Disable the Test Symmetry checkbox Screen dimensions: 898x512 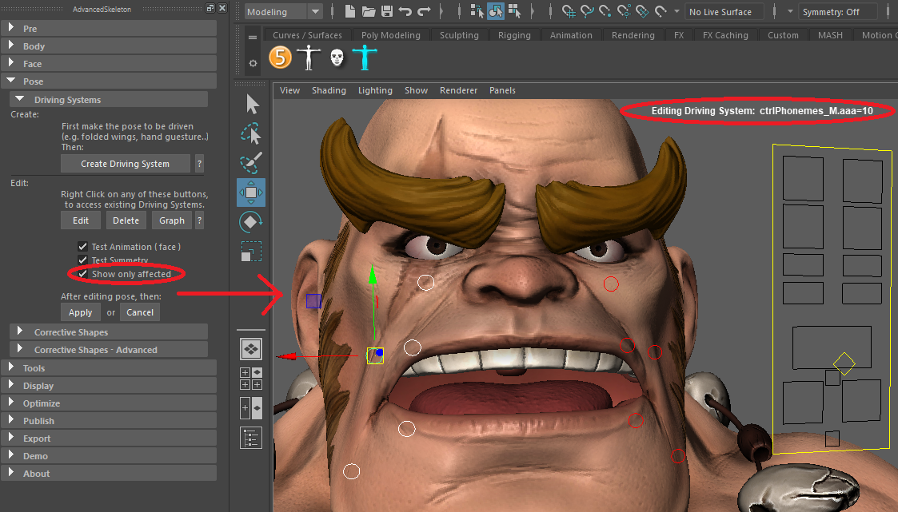[x=82, y=260]
